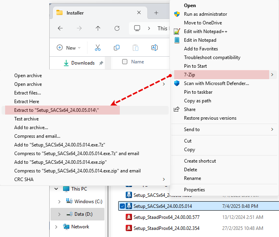This screenshot has height=237, width=279.
Task: Click the Cut scissors icon
Action: tap(98, 48)
